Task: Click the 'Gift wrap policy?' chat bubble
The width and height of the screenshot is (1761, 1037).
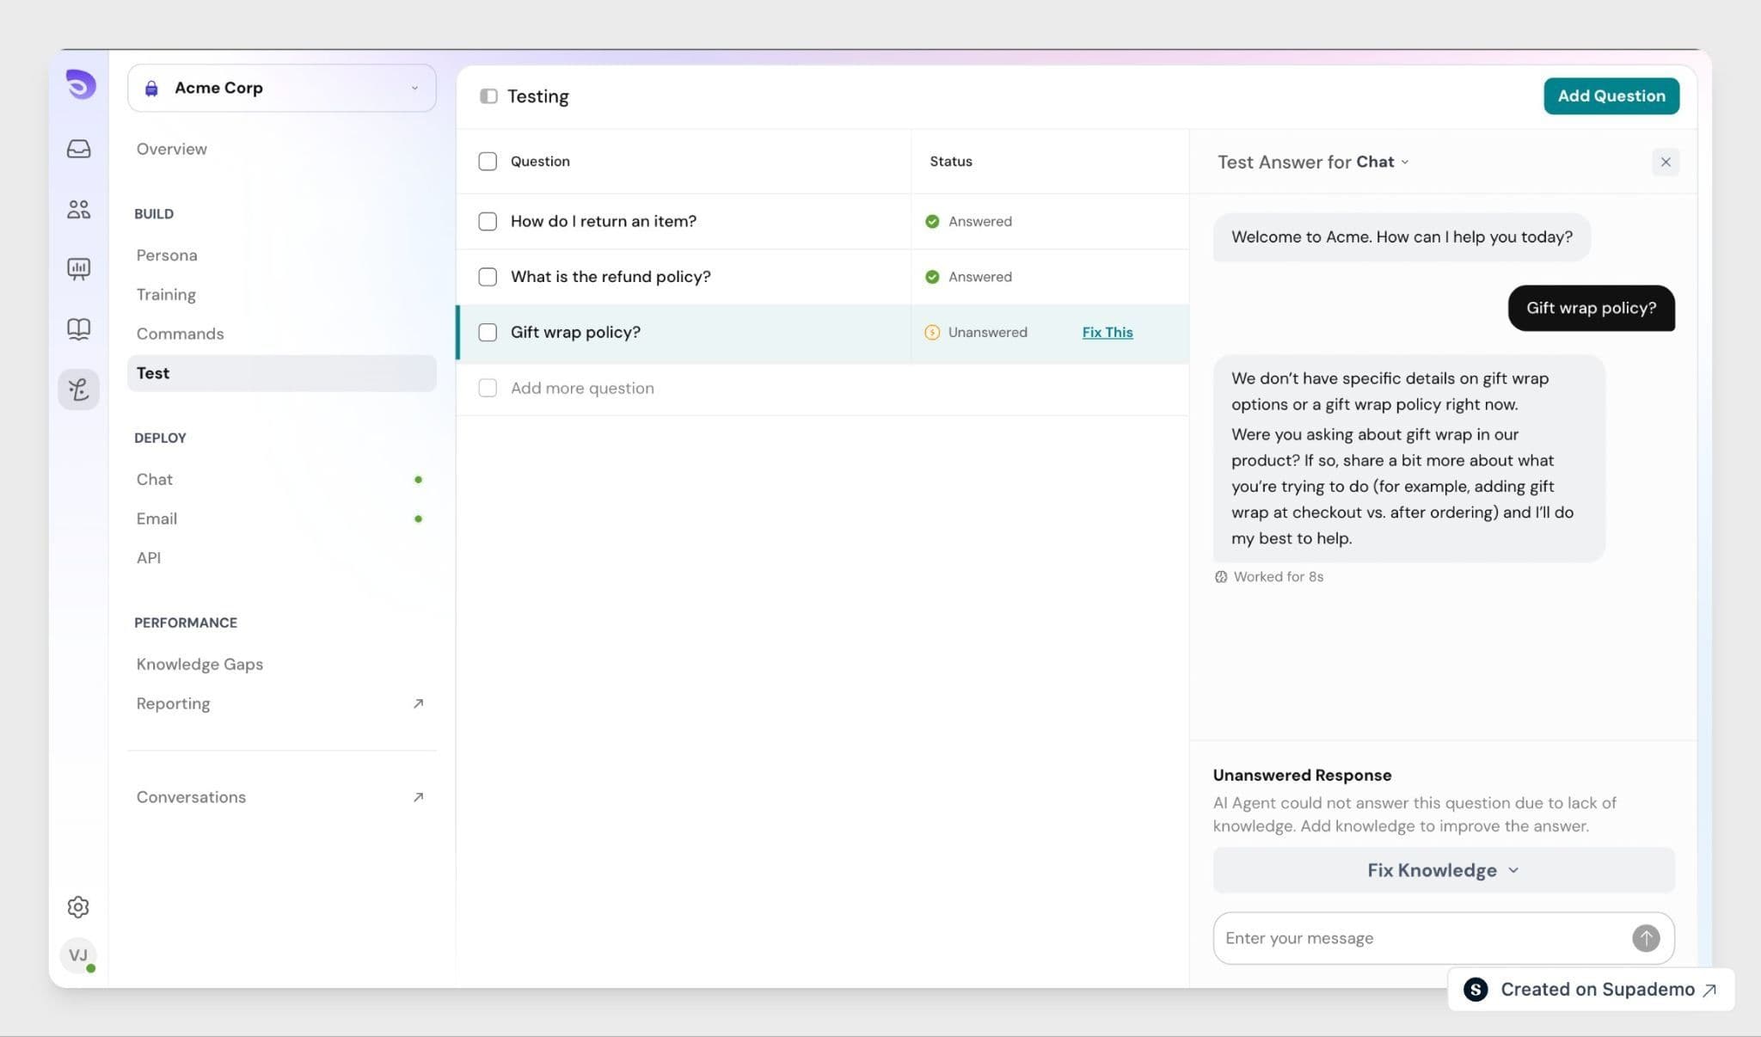Action: [1592, 309]
